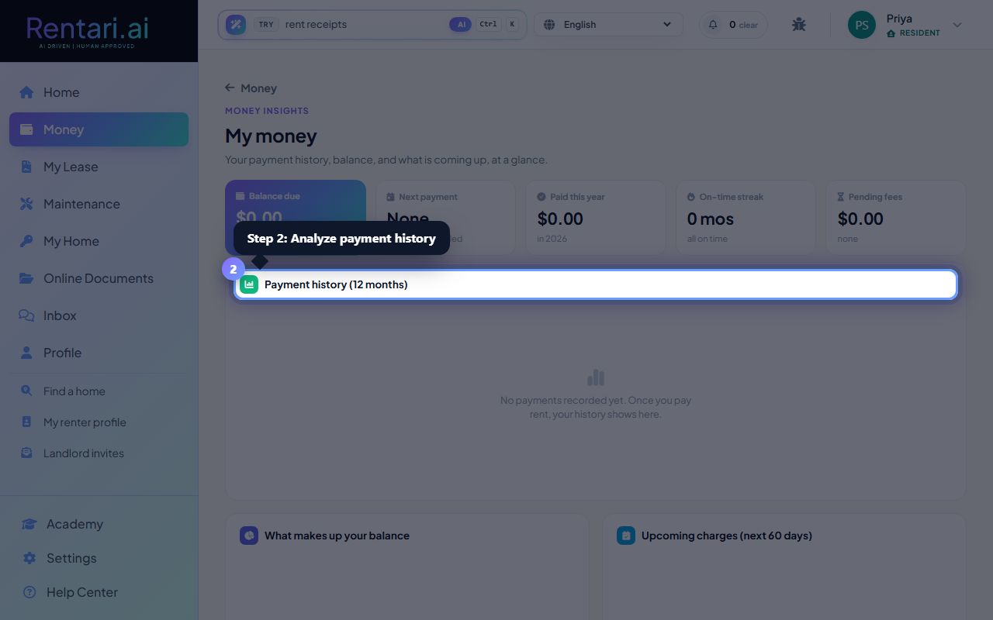Go back to Money via arrow link
The image size is (993, 620).
pyautogui.click(x=251, y=88)
